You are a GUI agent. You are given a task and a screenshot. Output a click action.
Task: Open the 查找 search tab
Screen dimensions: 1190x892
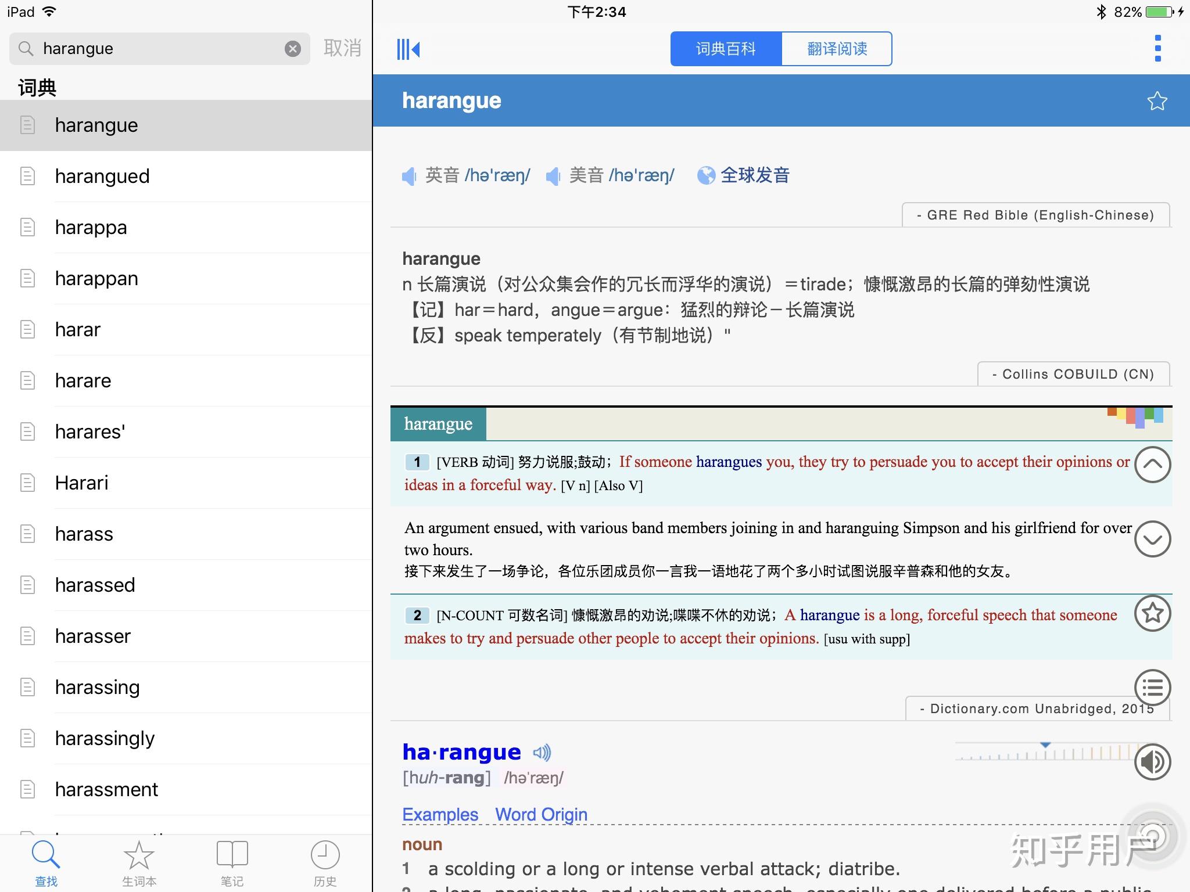[x=46, y=864]
